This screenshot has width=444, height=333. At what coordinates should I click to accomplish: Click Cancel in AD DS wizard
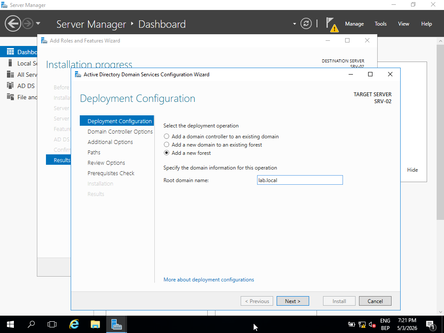pyautogui.click(x=375, y=301)
